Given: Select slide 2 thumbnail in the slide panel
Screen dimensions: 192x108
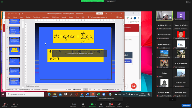Looking at the screenshot, I should click(x=15, y=30).
